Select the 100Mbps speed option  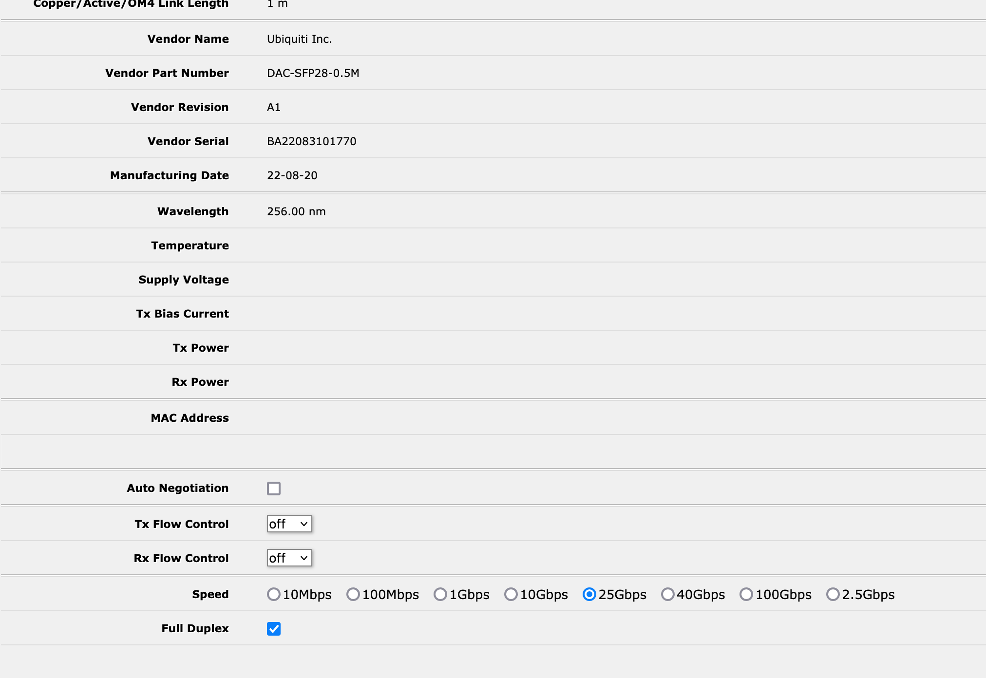(x=353, y=594)
